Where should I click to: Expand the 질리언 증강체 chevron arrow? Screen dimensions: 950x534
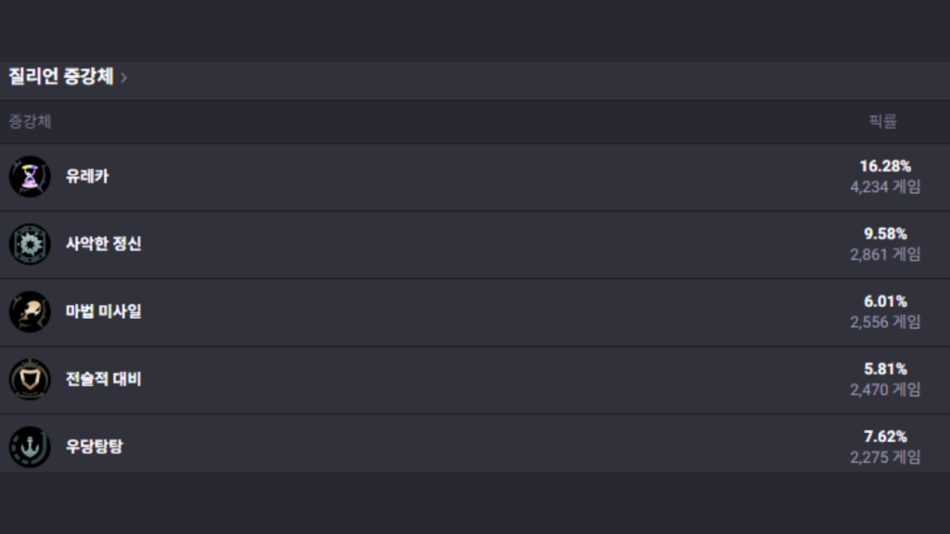124,78
